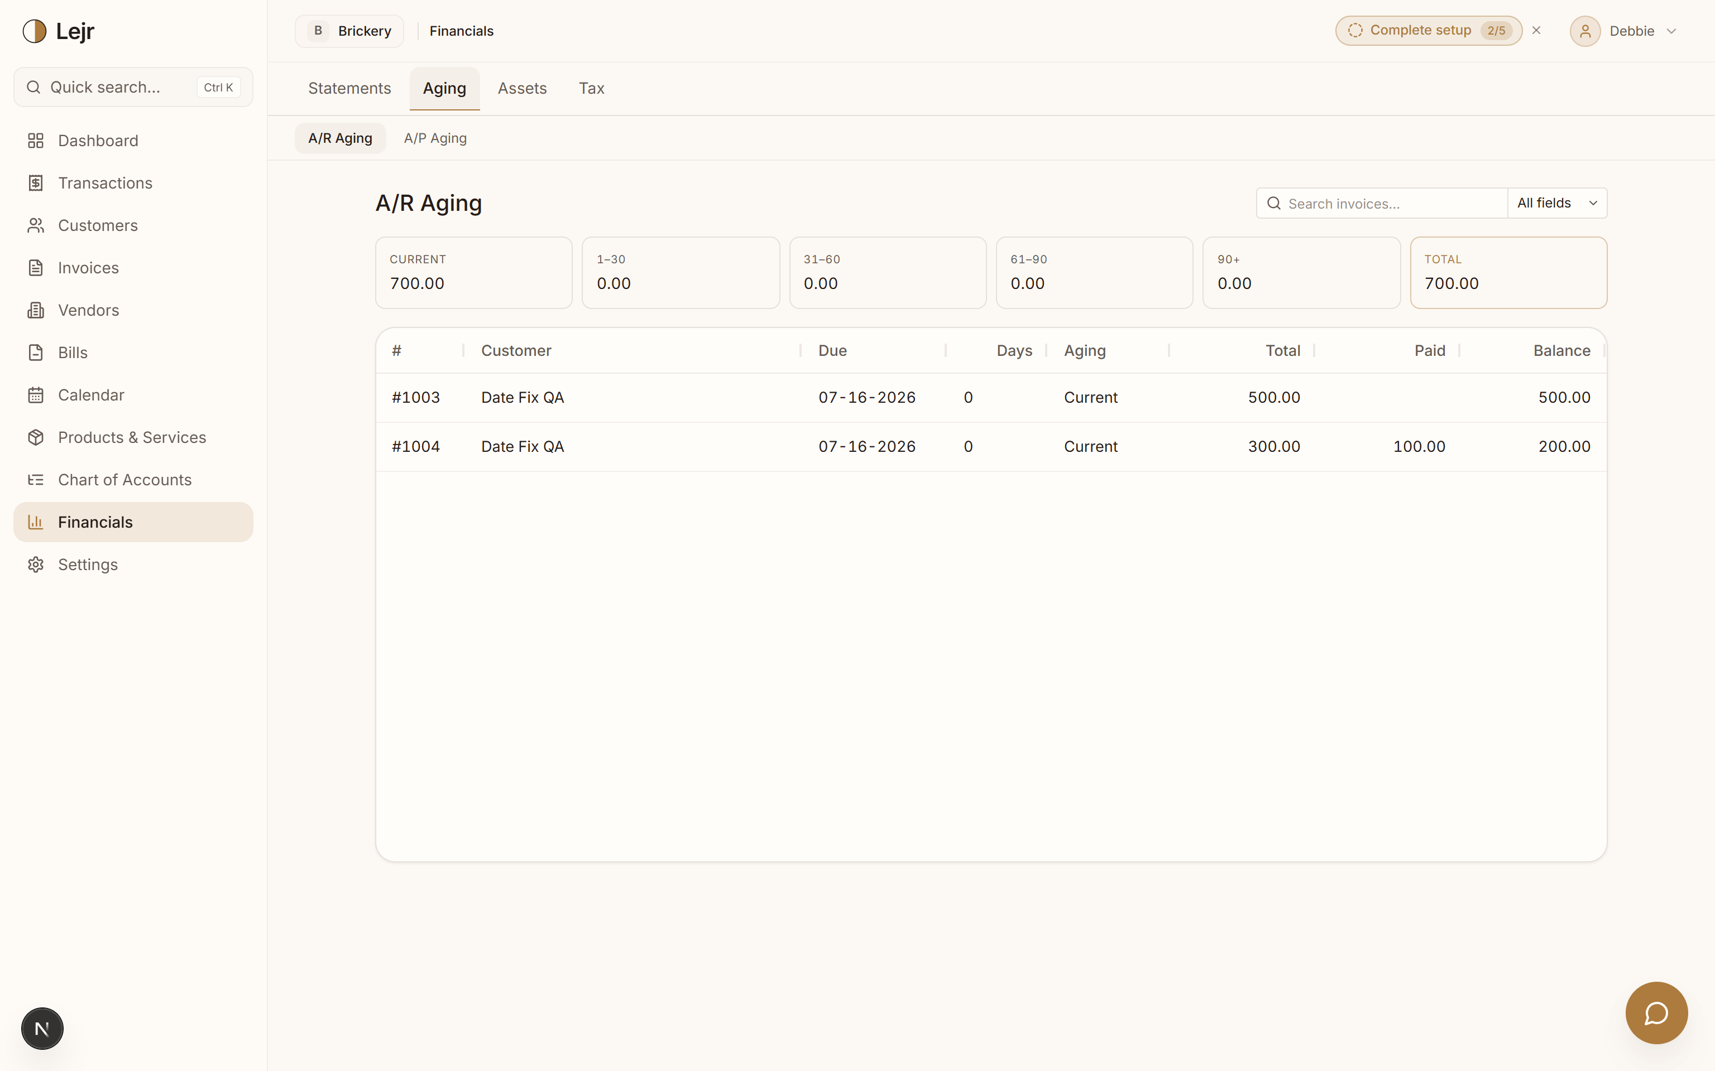Image resolution: width=1715 pixels, height=1071 pixels.
Task: Click the A/R Aging page heading
Action: [x=428, y=203]
